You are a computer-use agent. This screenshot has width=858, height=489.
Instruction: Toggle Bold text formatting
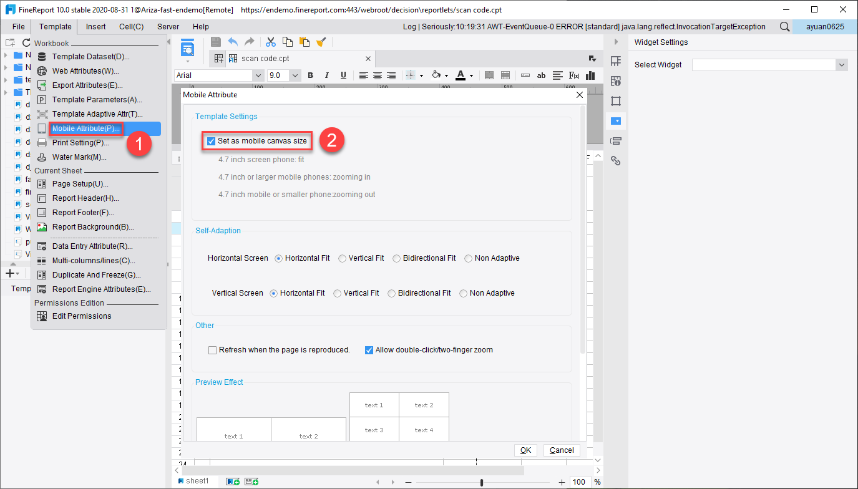point(310,75)
